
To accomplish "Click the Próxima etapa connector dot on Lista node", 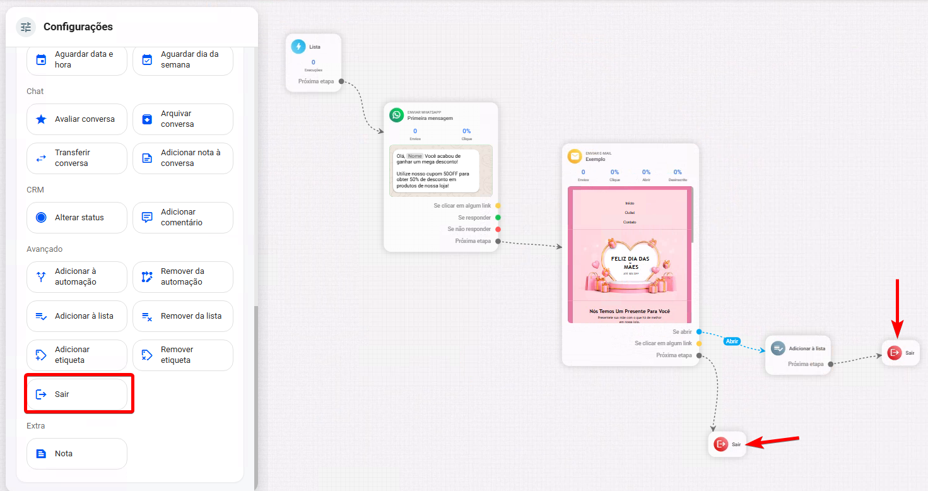I will [341, 81].
